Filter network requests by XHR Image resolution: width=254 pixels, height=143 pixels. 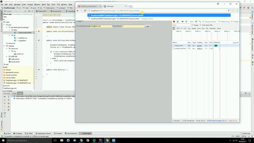[178, 28]
